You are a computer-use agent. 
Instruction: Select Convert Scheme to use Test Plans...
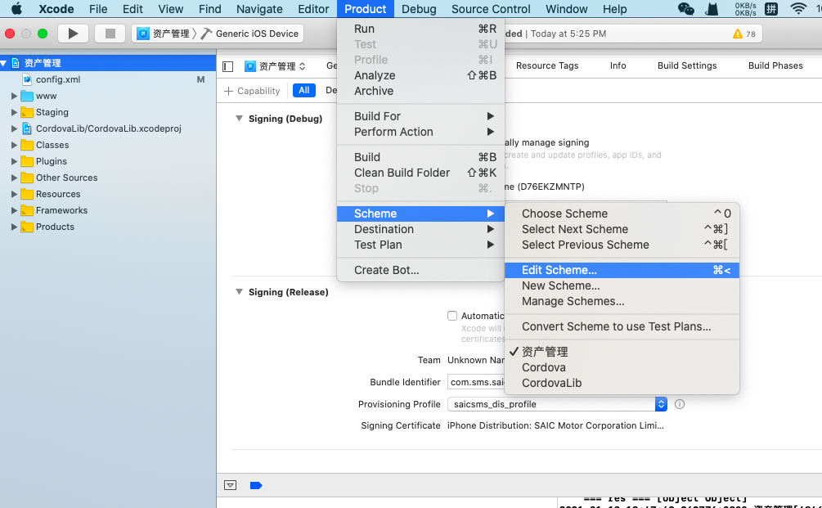click(622, 326)
